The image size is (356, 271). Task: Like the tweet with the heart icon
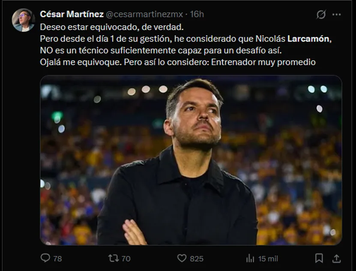coord(182,258)
